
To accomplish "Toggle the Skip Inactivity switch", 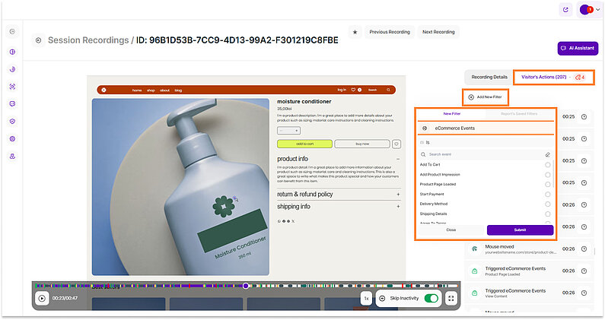I will tap(432, 299).
